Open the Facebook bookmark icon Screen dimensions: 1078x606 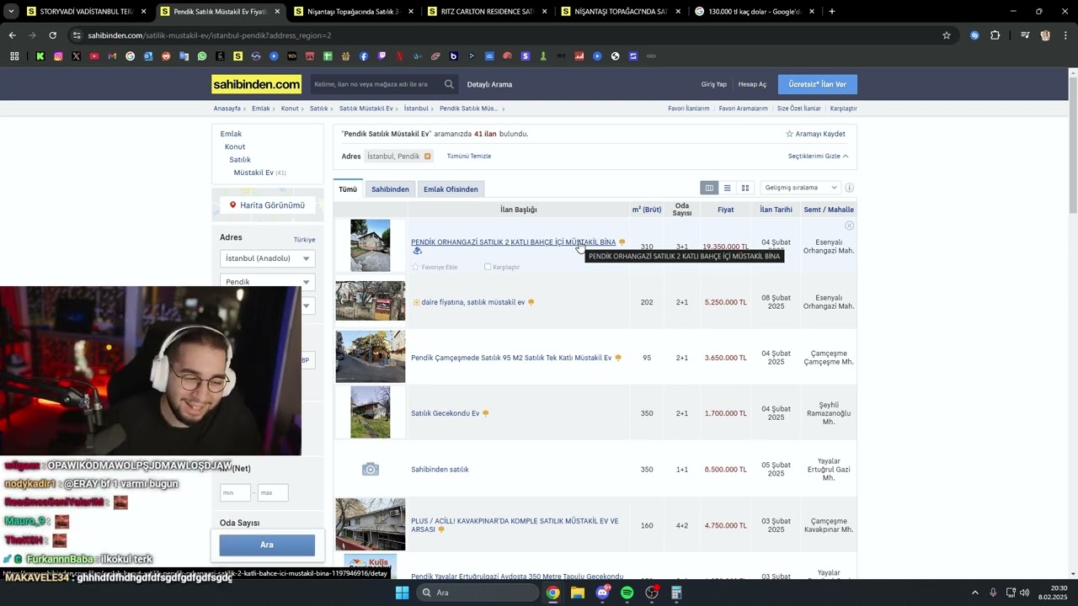click(364, 56)
